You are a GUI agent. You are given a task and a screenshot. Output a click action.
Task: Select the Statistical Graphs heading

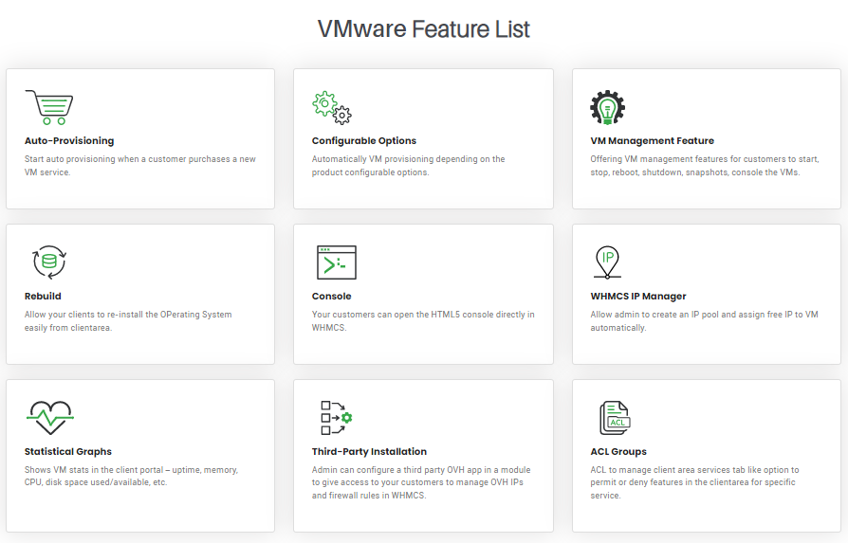click(x=68, y=451)
